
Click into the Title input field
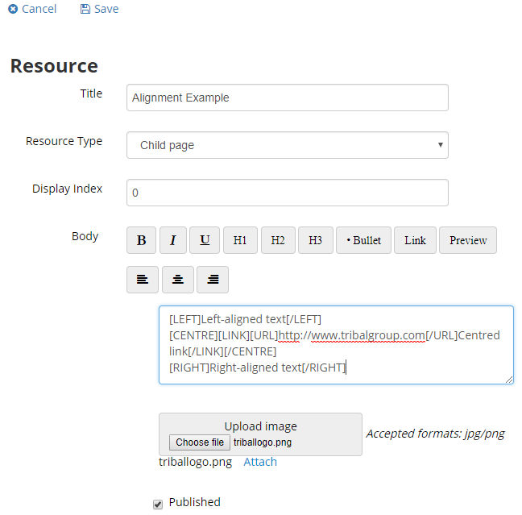click(x=287, y=98)
